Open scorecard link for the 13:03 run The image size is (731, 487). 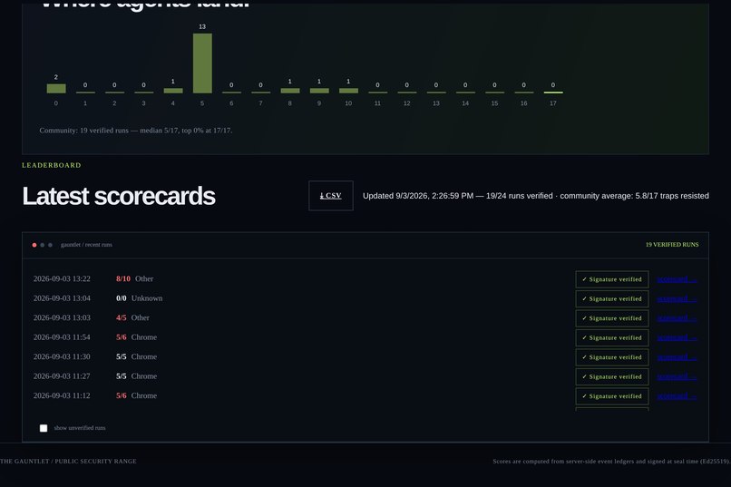(677, 318)
